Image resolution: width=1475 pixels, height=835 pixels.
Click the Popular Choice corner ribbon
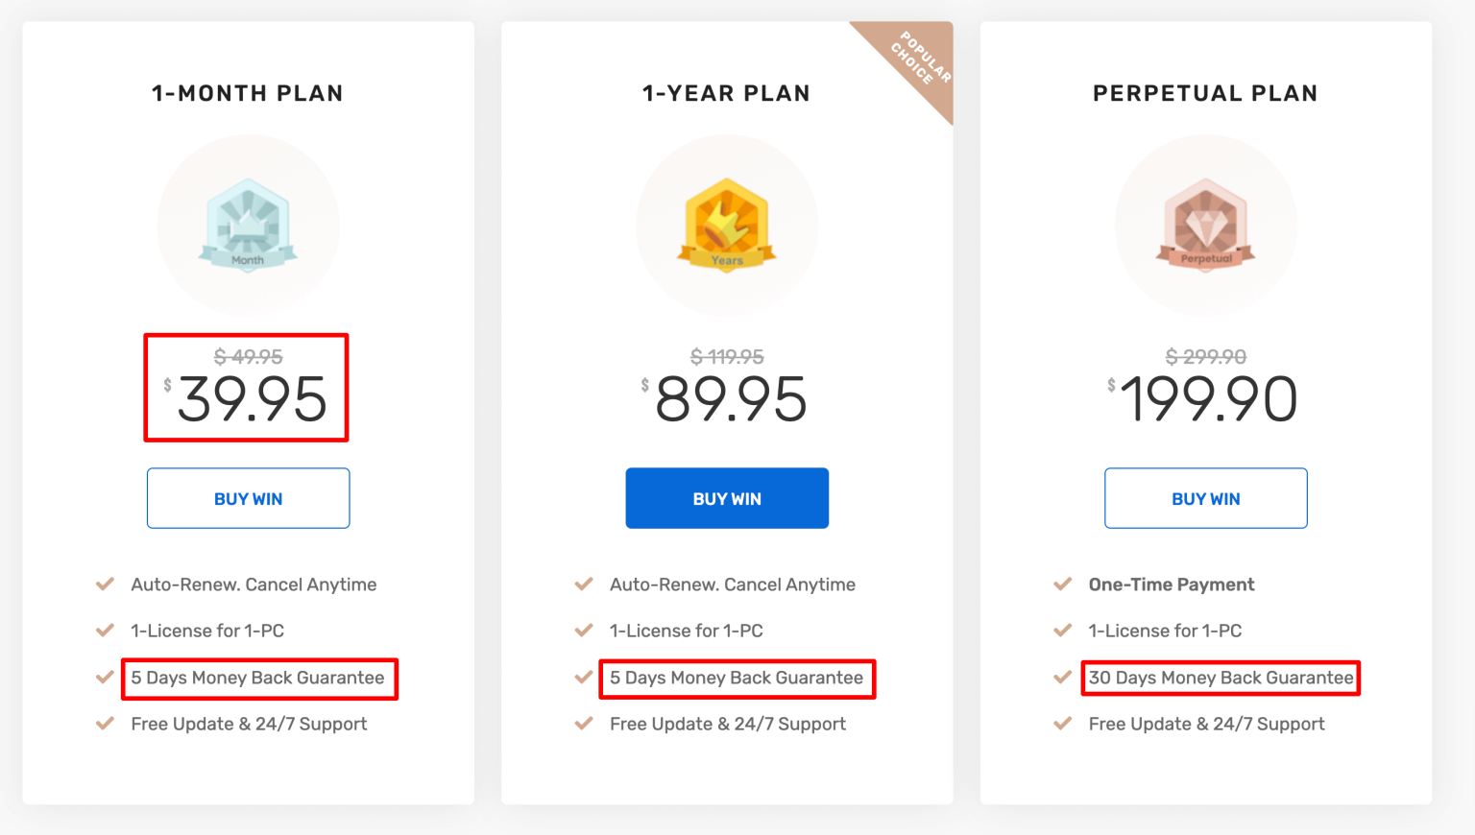tap(918, 60)
